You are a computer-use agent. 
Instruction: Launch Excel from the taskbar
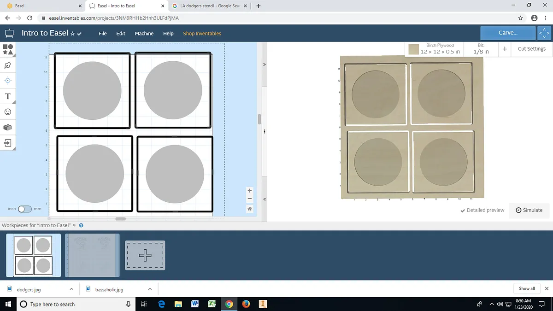click(212, 304)
